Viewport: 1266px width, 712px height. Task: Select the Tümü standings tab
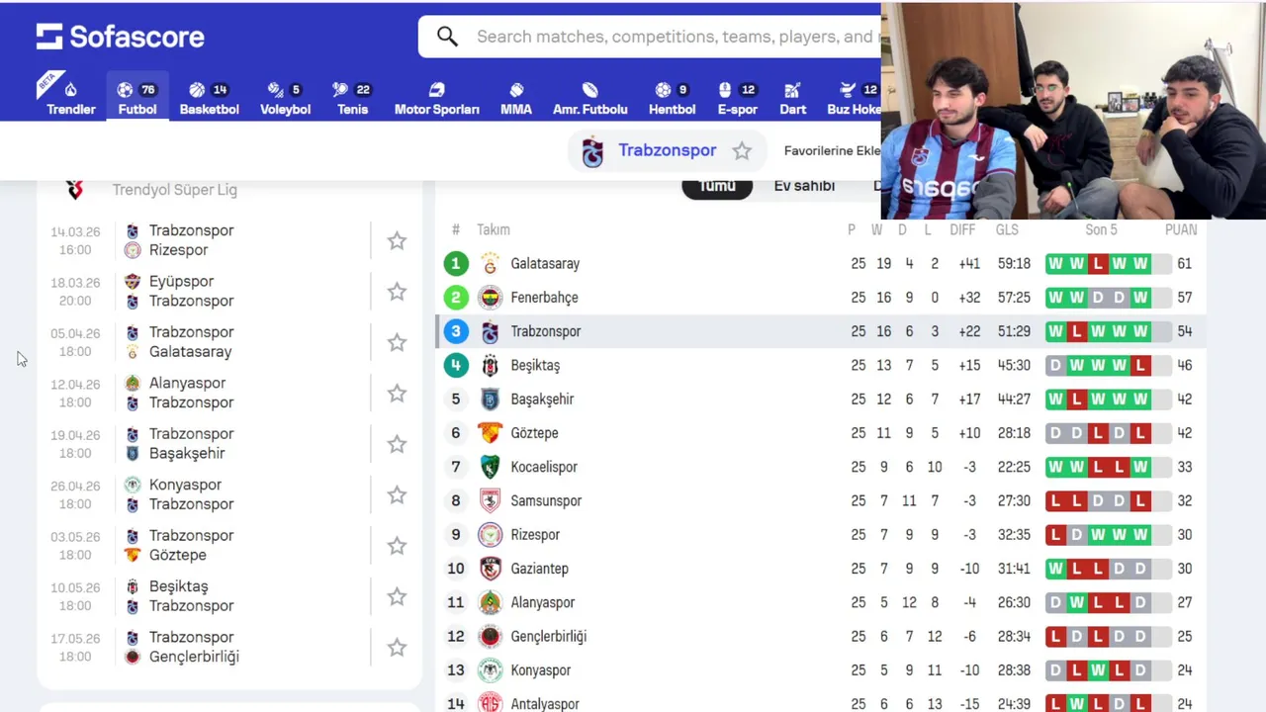717,186
